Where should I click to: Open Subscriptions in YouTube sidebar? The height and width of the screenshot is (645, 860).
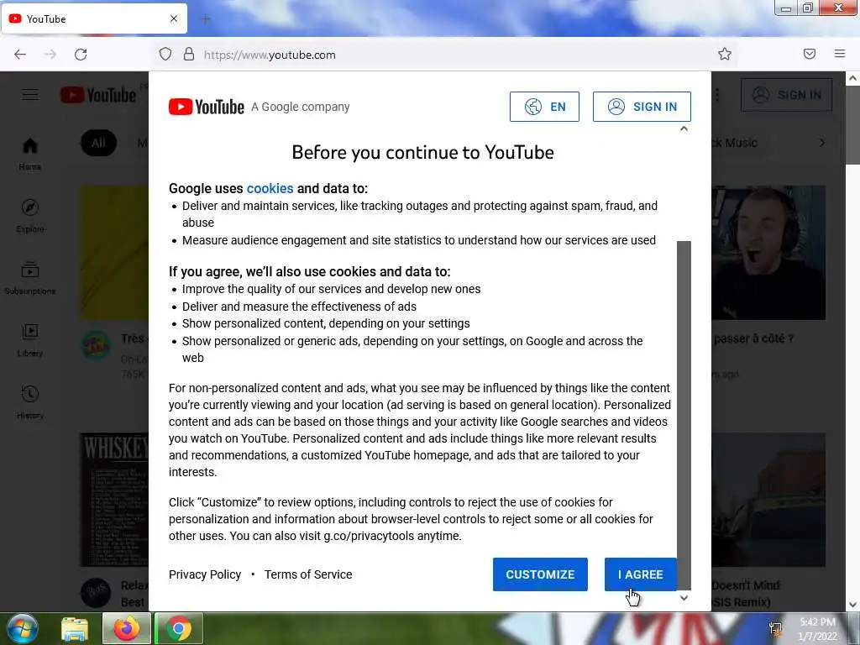click(x=30, y=278)
